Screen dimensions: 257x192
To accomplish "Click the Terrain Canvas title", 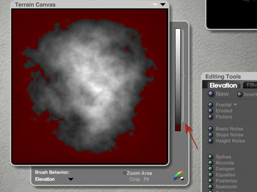I will 35,4.
